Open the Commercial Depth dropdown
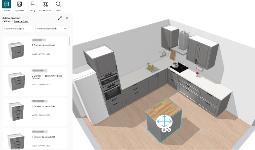This screenshot has height=150, width=255. pyautogui.click(x=19, y=29)
